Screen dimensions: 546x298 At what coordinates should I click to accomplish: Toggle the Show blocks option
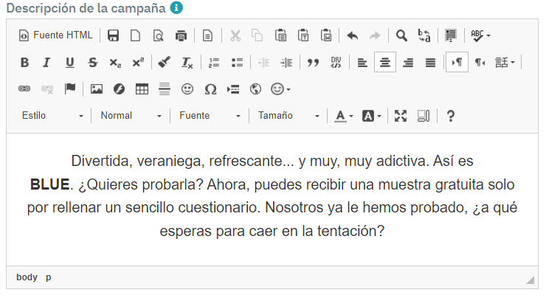pyautogui.click(x=424, y=116)
